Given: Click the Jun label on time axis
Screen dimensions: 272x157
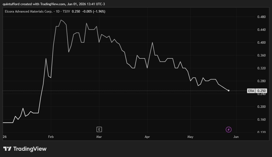Looking at the screenshot, I should point(236,137).
